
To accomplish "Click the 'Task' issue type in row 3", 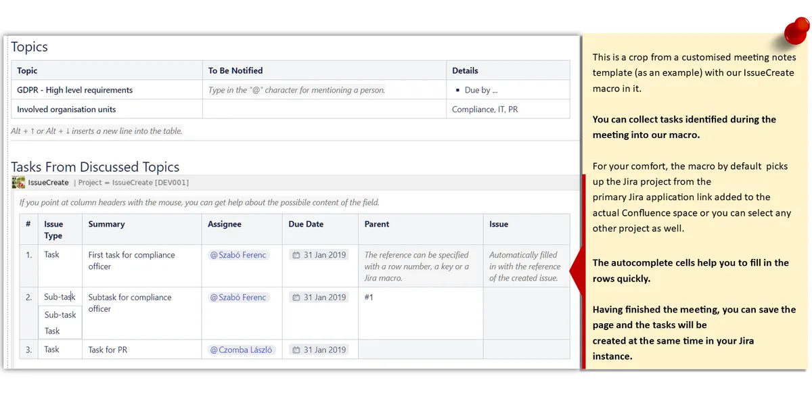I will click(x=52, y=350).
